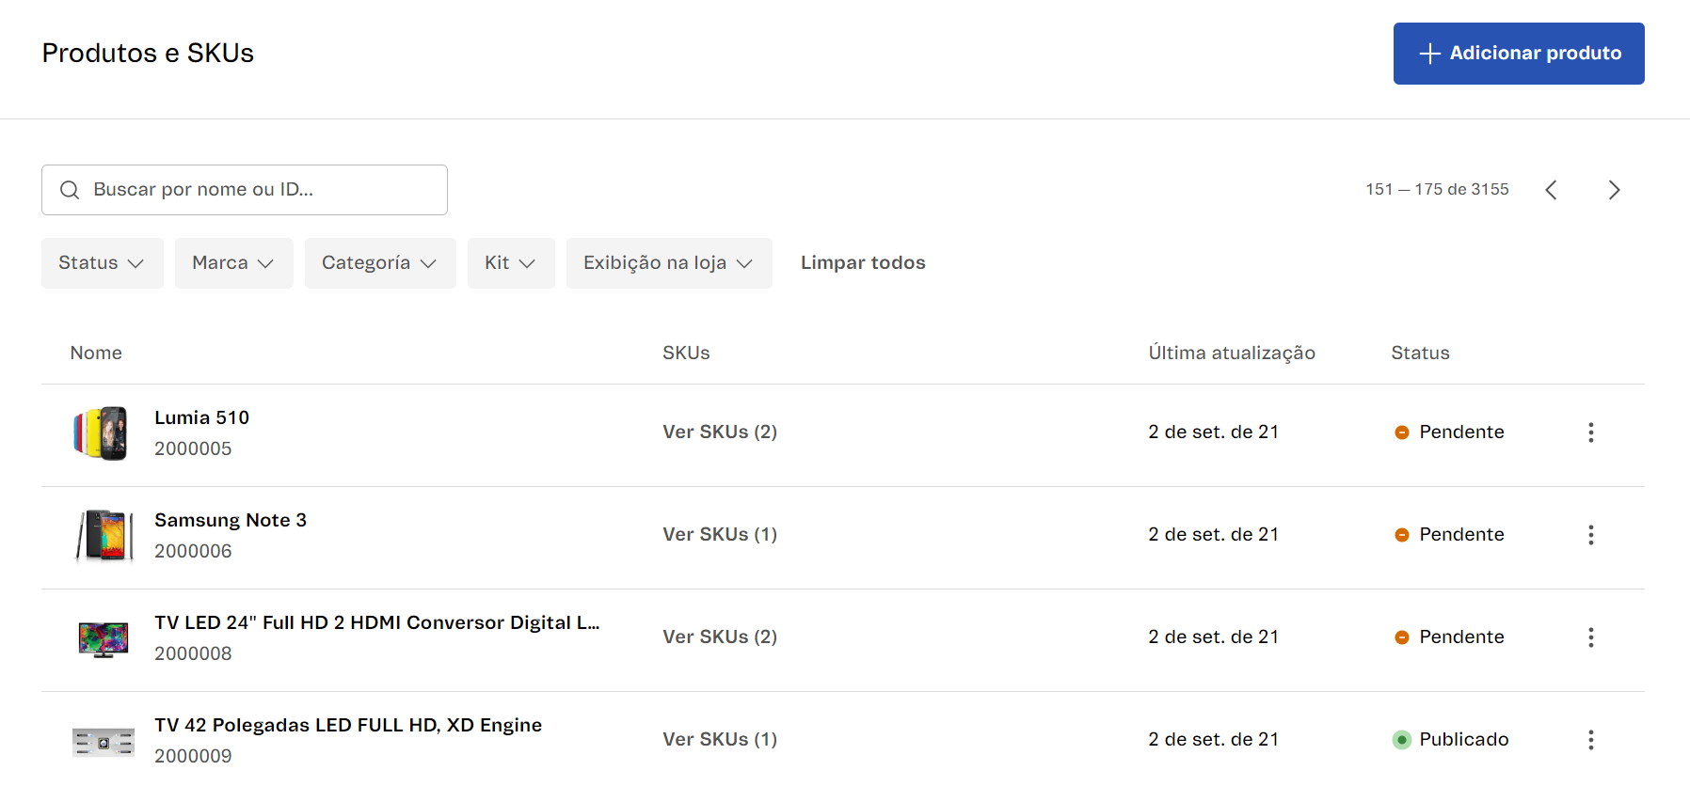This screenshot has height=786, width=1690.
Task: Go to previous page of products
Action: click(x=1551, y=190)
